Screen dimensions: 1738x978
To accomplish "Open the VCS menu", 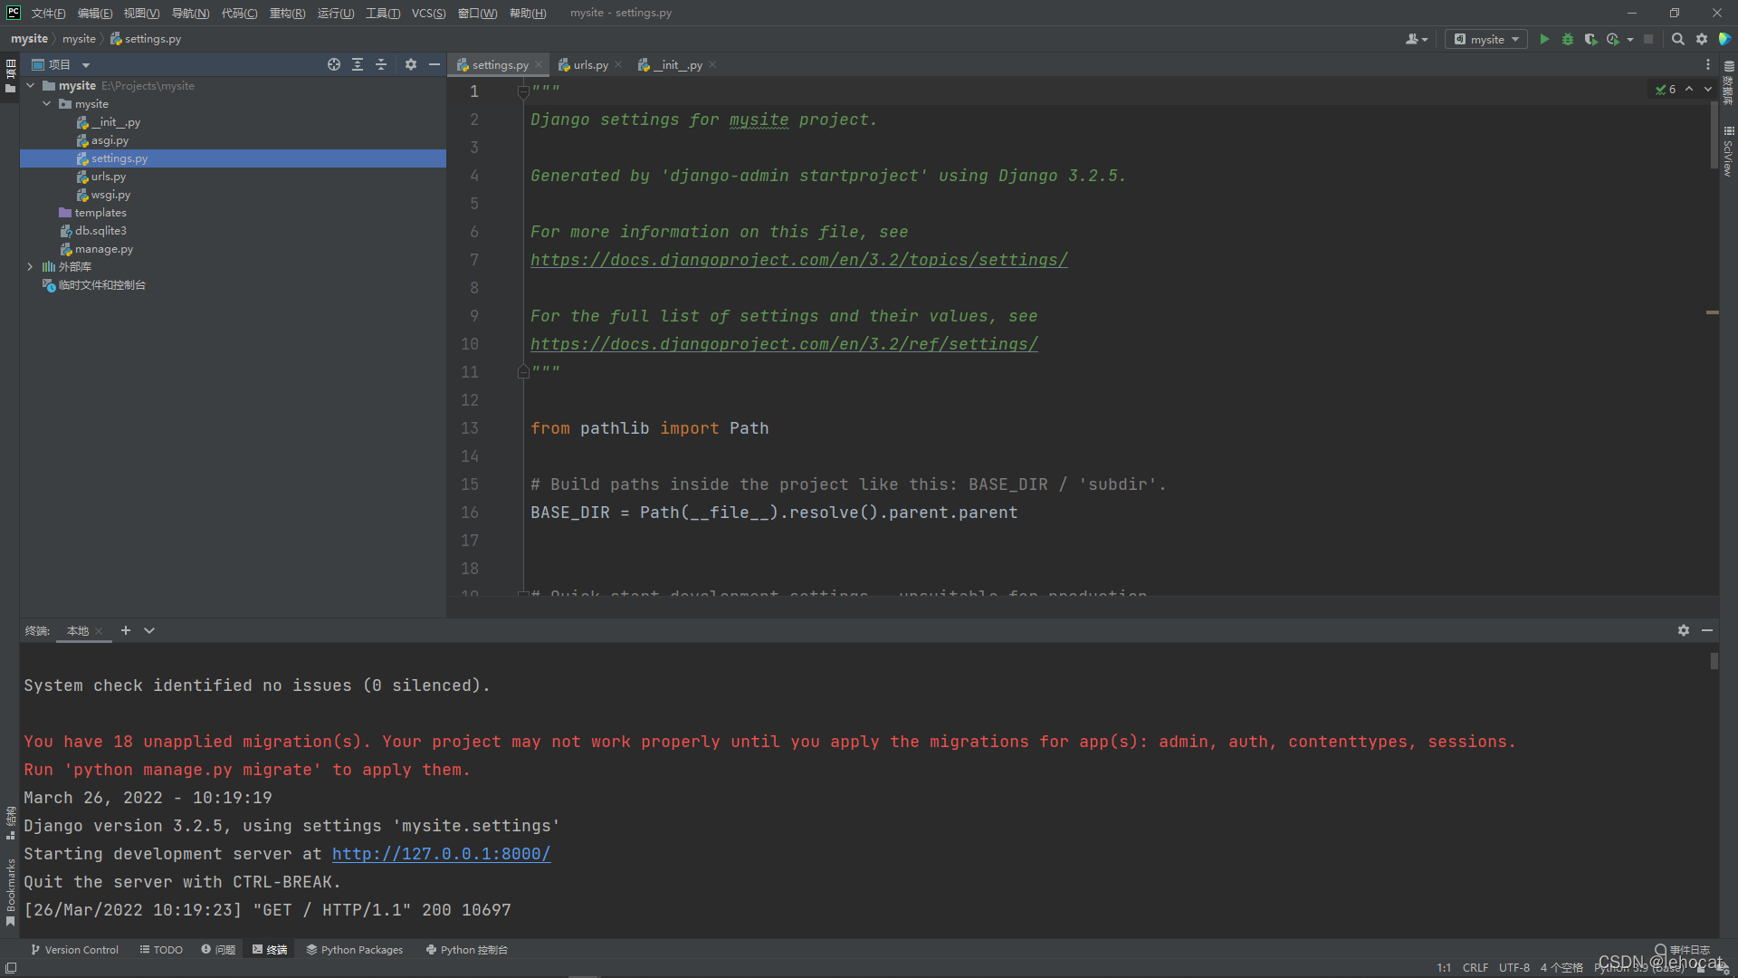I will tap(428, 13).
